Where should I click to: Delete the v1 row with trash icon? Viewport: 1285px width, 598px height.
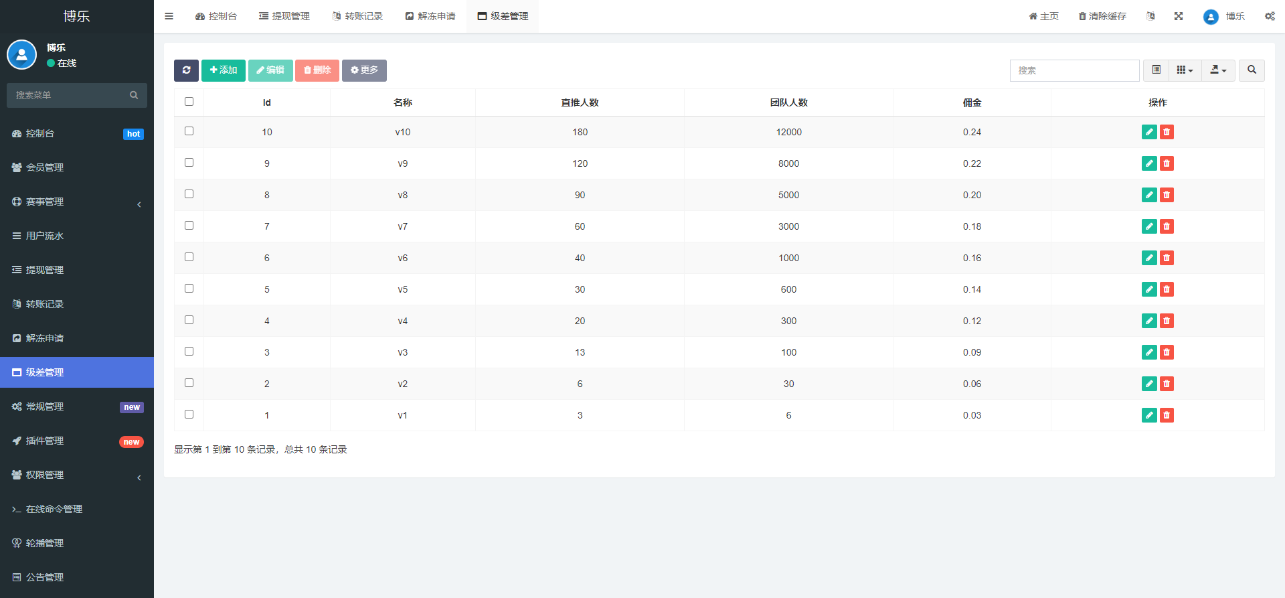pos(1167,415)
